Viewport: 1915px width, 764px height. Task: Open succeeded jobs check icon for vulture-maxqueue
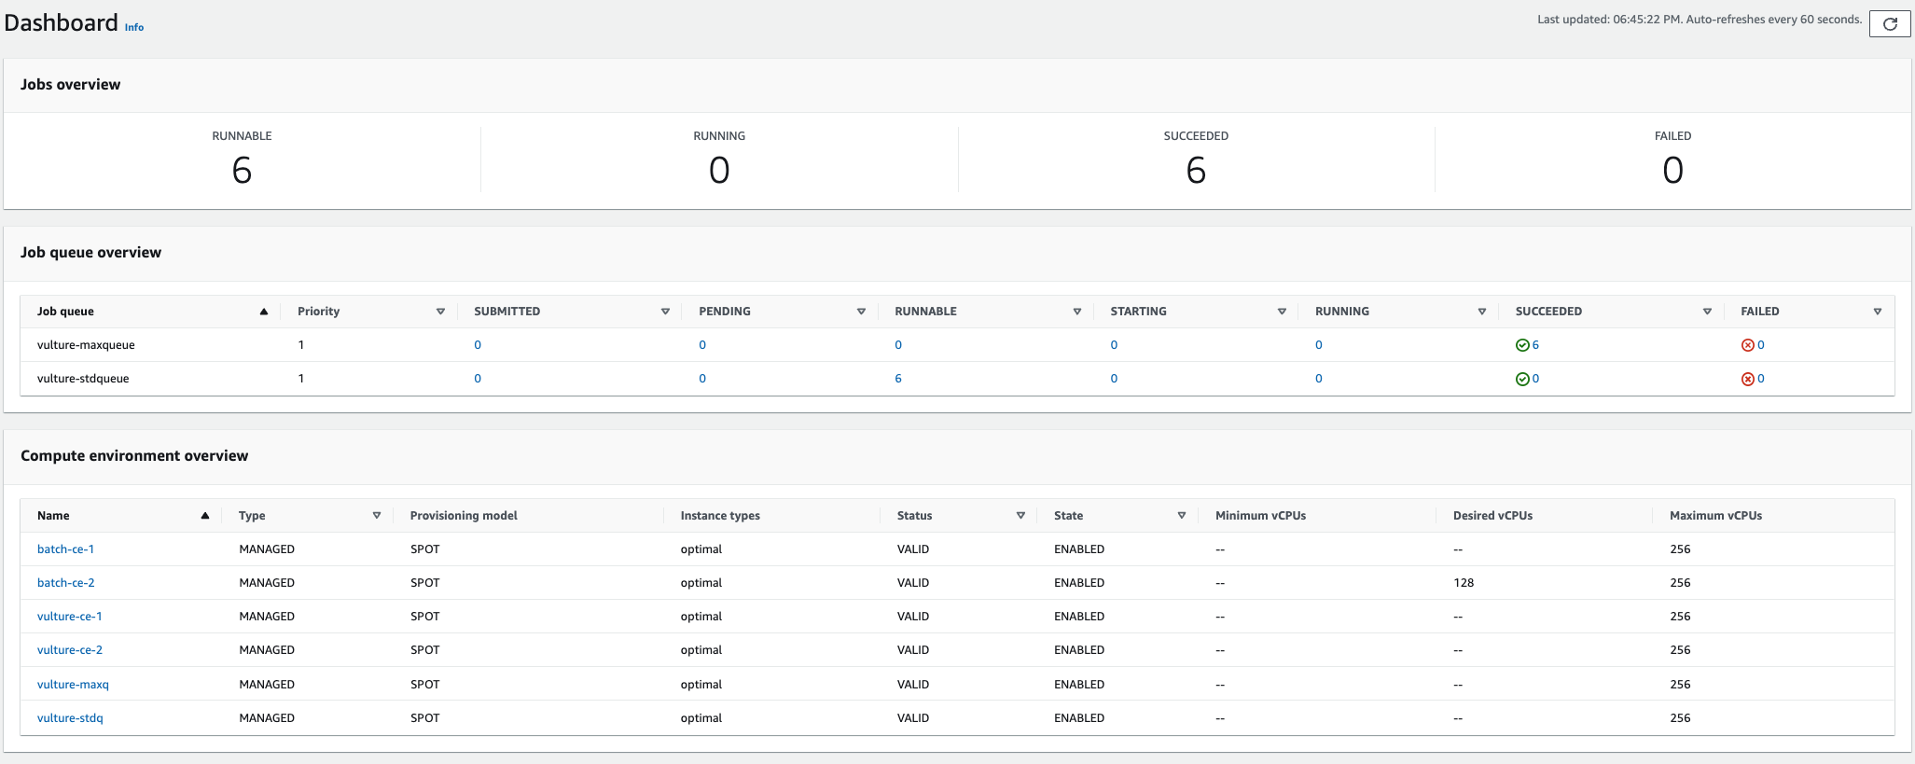pos(1522,345)
